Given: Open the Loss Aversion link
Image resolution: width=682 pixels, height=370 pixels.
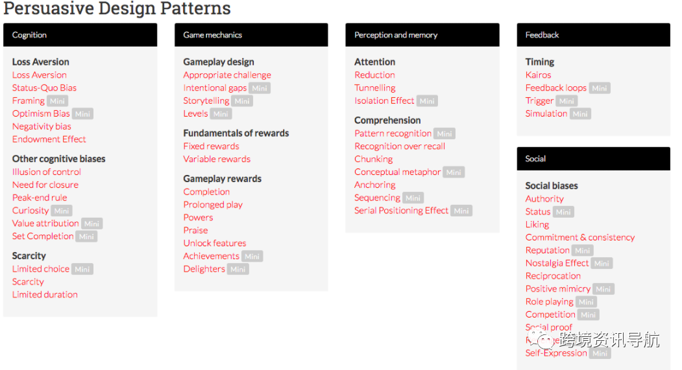Looking at the screenshot, I should point(39,75).
